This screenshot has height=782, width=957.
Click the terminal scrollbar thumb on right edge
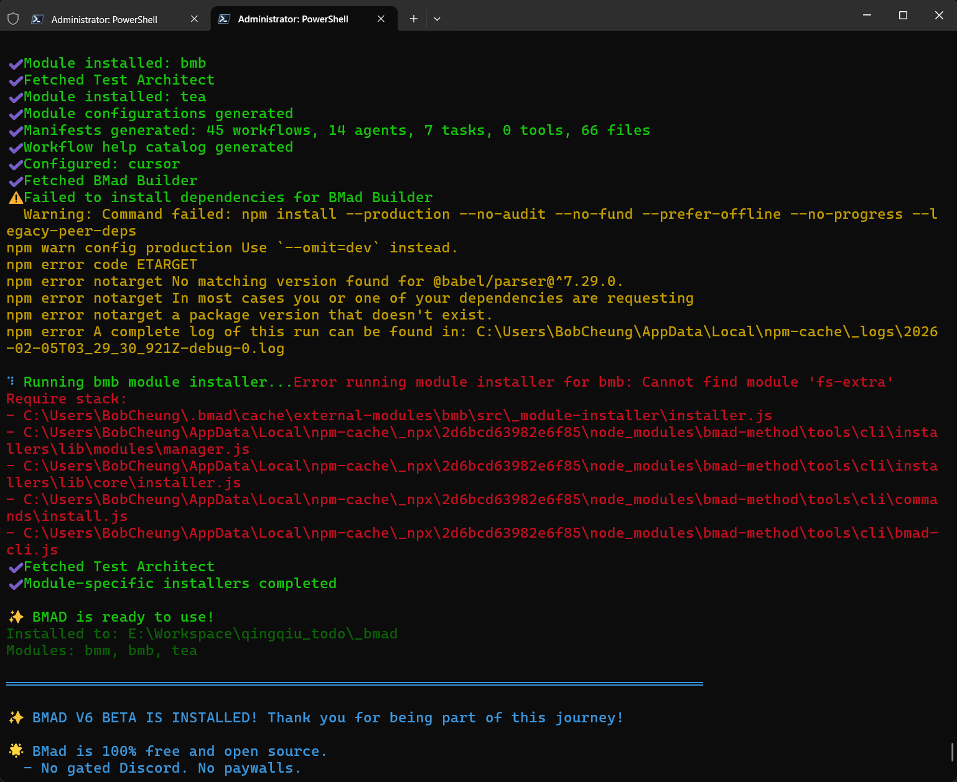(x=953, y=752)
